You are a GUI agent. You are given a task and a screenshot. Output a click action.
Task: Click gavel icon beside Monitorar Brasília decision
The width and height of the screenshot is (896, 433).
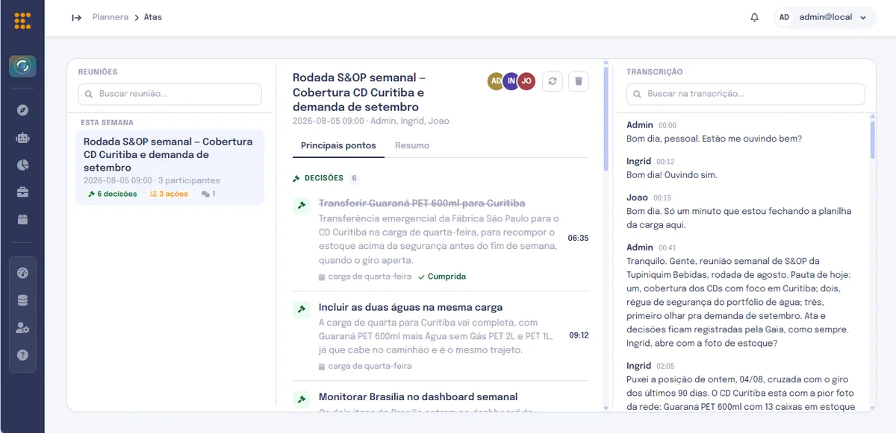pos(302,399)
